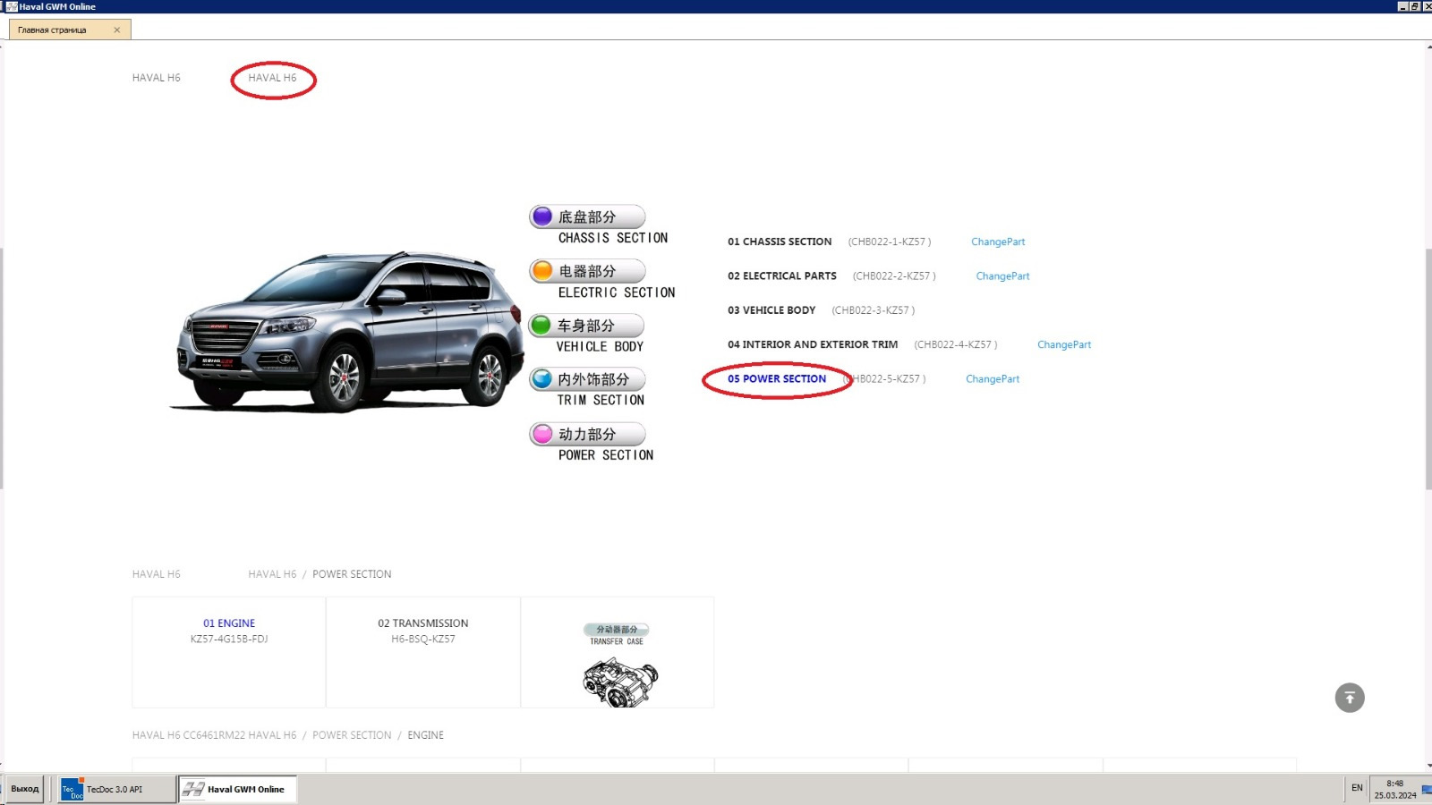Click the purple Chassis Section button
Screen dimensions: 1432x805
point(587,216)
